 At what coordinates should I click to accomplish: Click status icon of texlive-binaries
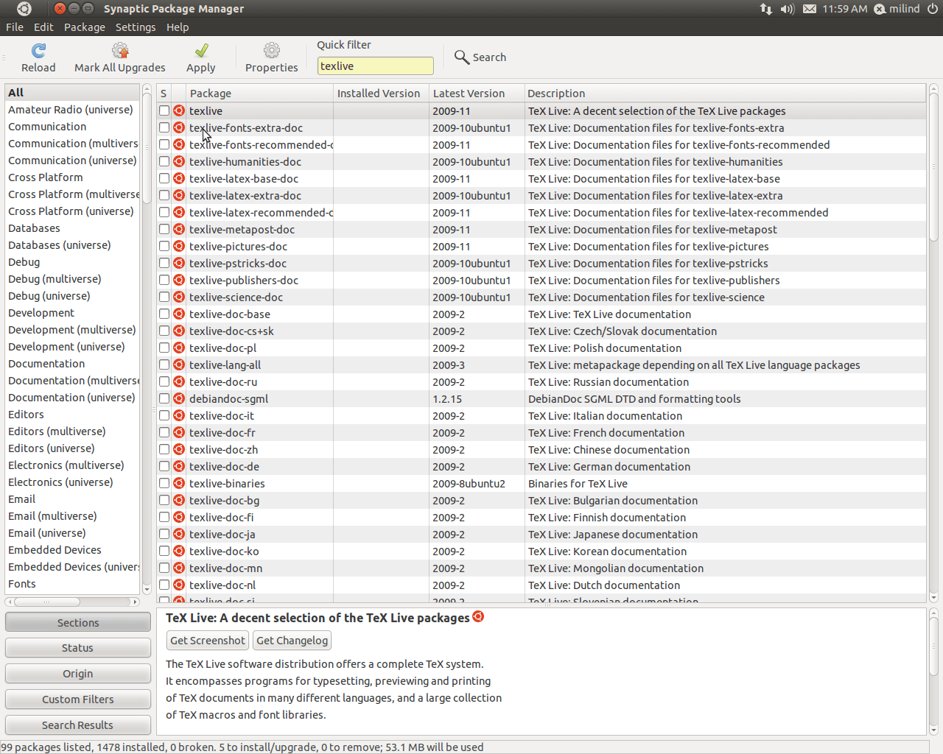[179, 483]
